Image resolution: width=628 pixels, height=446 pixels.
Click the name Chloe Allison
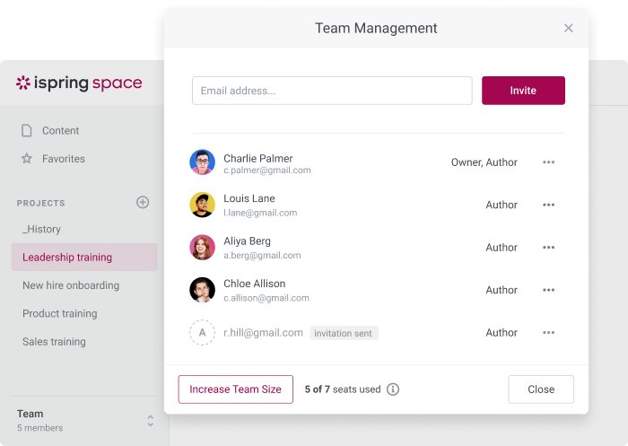[254, 284]
